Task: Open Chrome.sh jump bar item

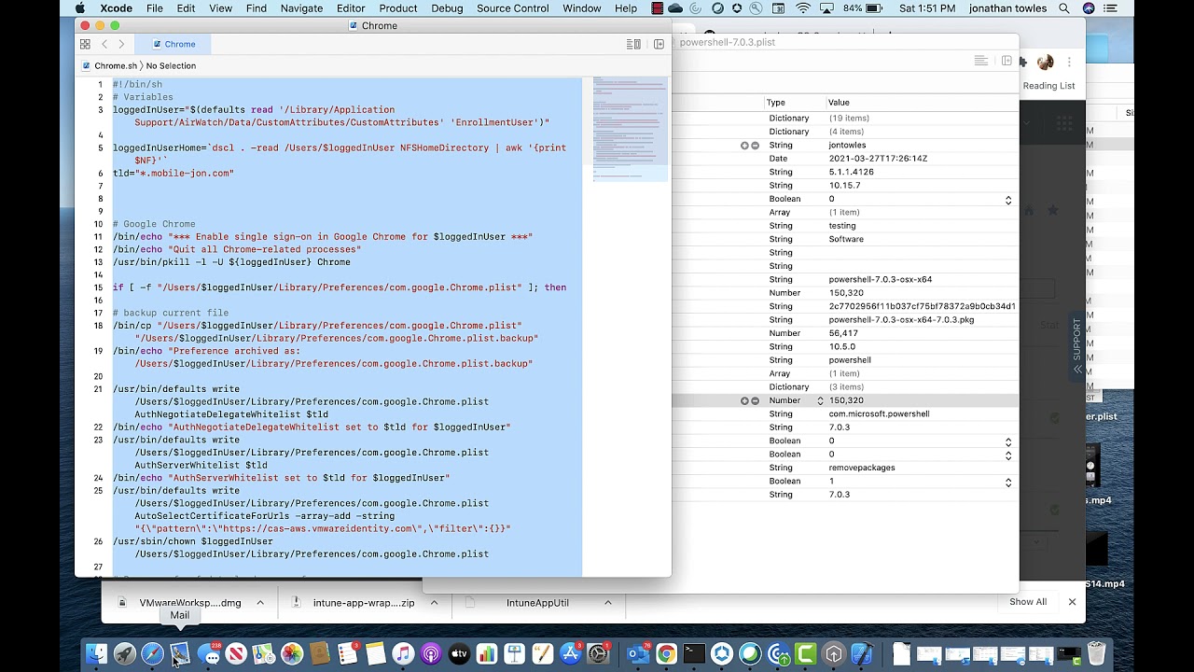Action: coord(109,66)
